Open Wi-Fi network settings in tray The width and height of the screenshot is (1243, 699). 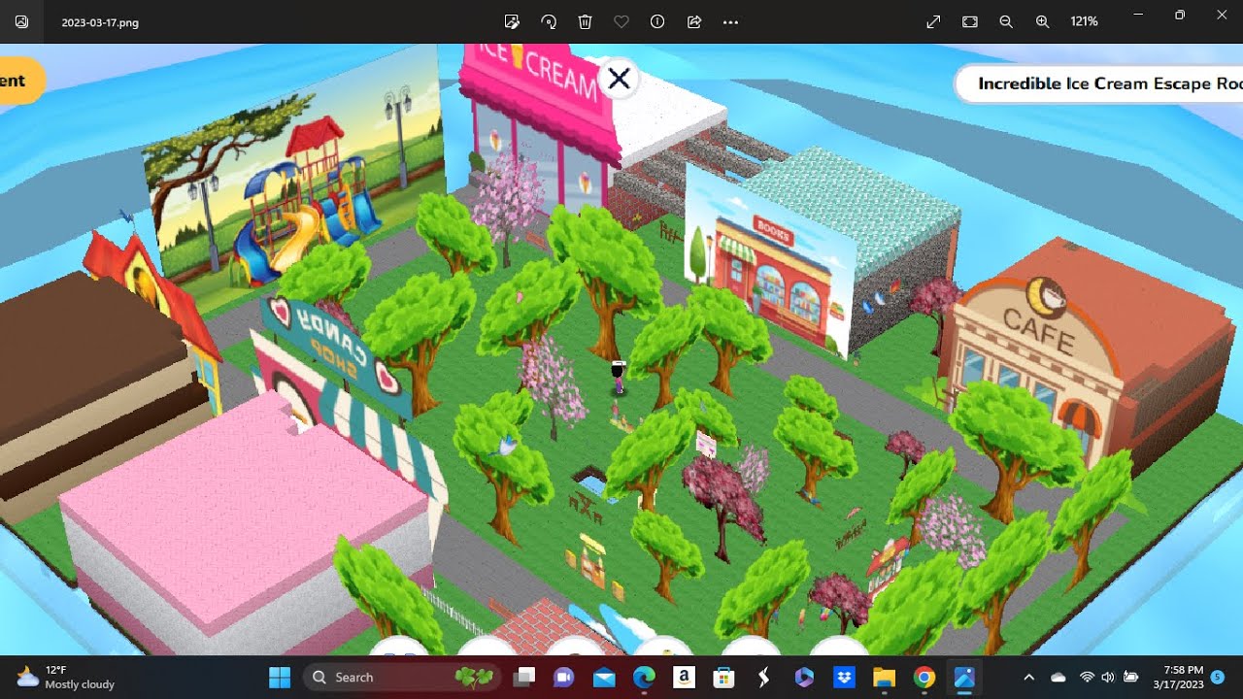point(1087,677)
